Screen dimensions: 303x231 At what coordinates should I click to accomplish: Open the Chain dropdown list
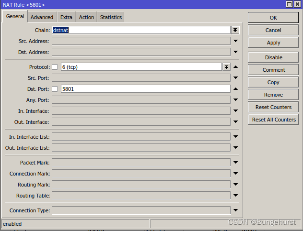(235, 30)
